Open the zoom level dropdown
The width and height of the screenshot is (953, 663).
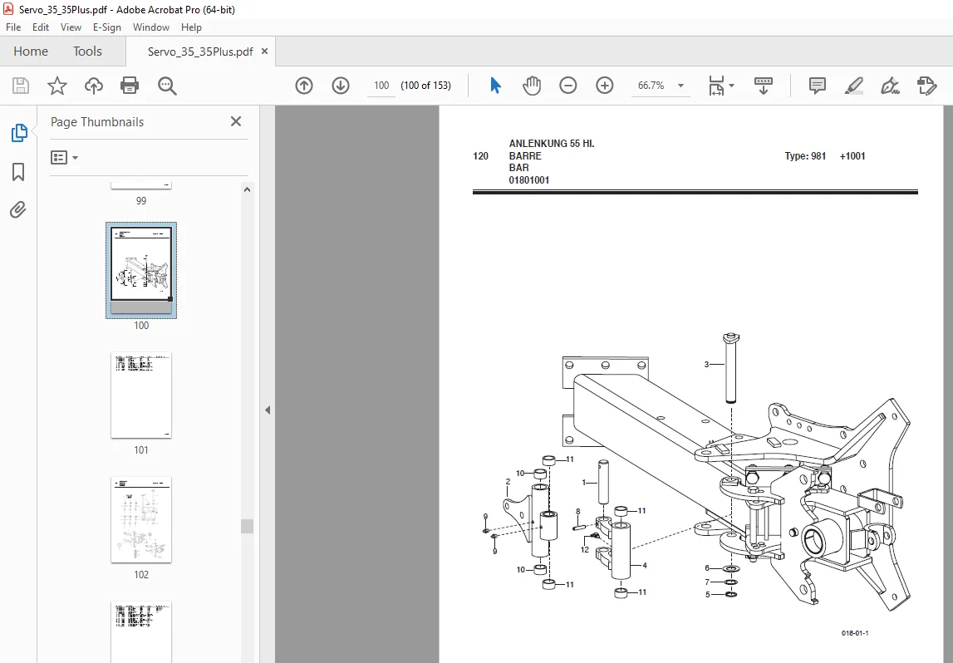pyautogui.click(x=680, y=86)
